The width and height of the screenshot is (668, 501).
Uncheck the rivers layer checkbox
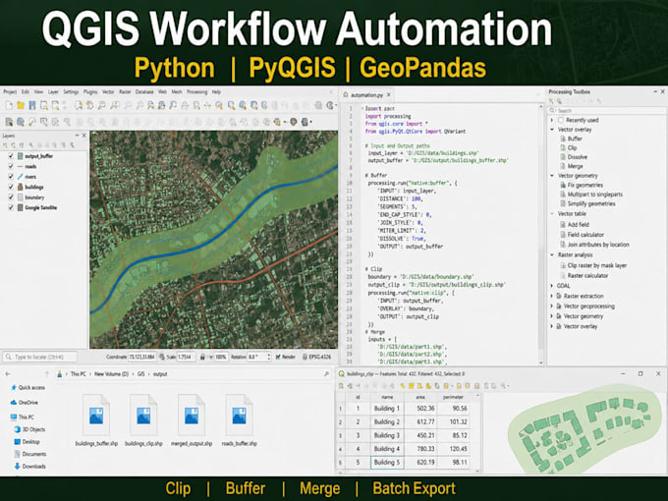(x=11, y=177)
